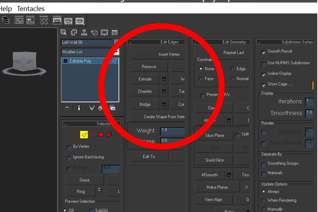Image resolution: width=318 pixels, height=212 pixels.
Task: Switch to the Hierarchy panel tab
Action: [84, 33]
